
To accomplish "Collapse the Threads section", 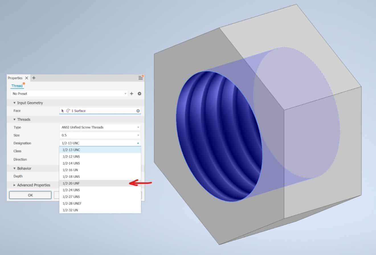I will [x=15, y=119].
